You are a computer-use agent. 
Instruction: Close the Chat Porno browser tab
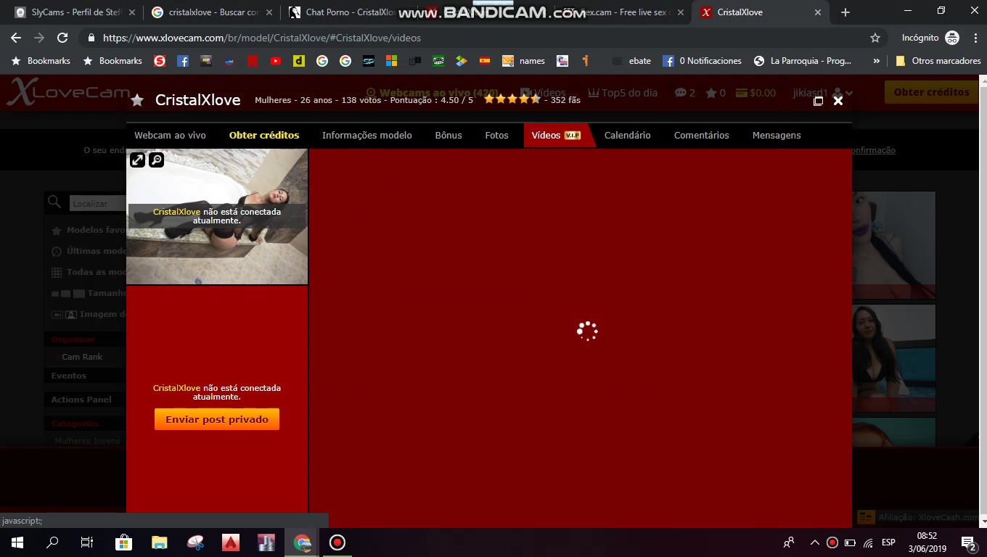pyautogui.click(x=406, y=12)
